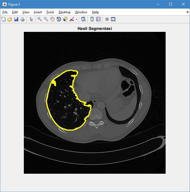190x192 pixels.
Task: Expand the Brush color dropdown arrow
Action: 76,19
